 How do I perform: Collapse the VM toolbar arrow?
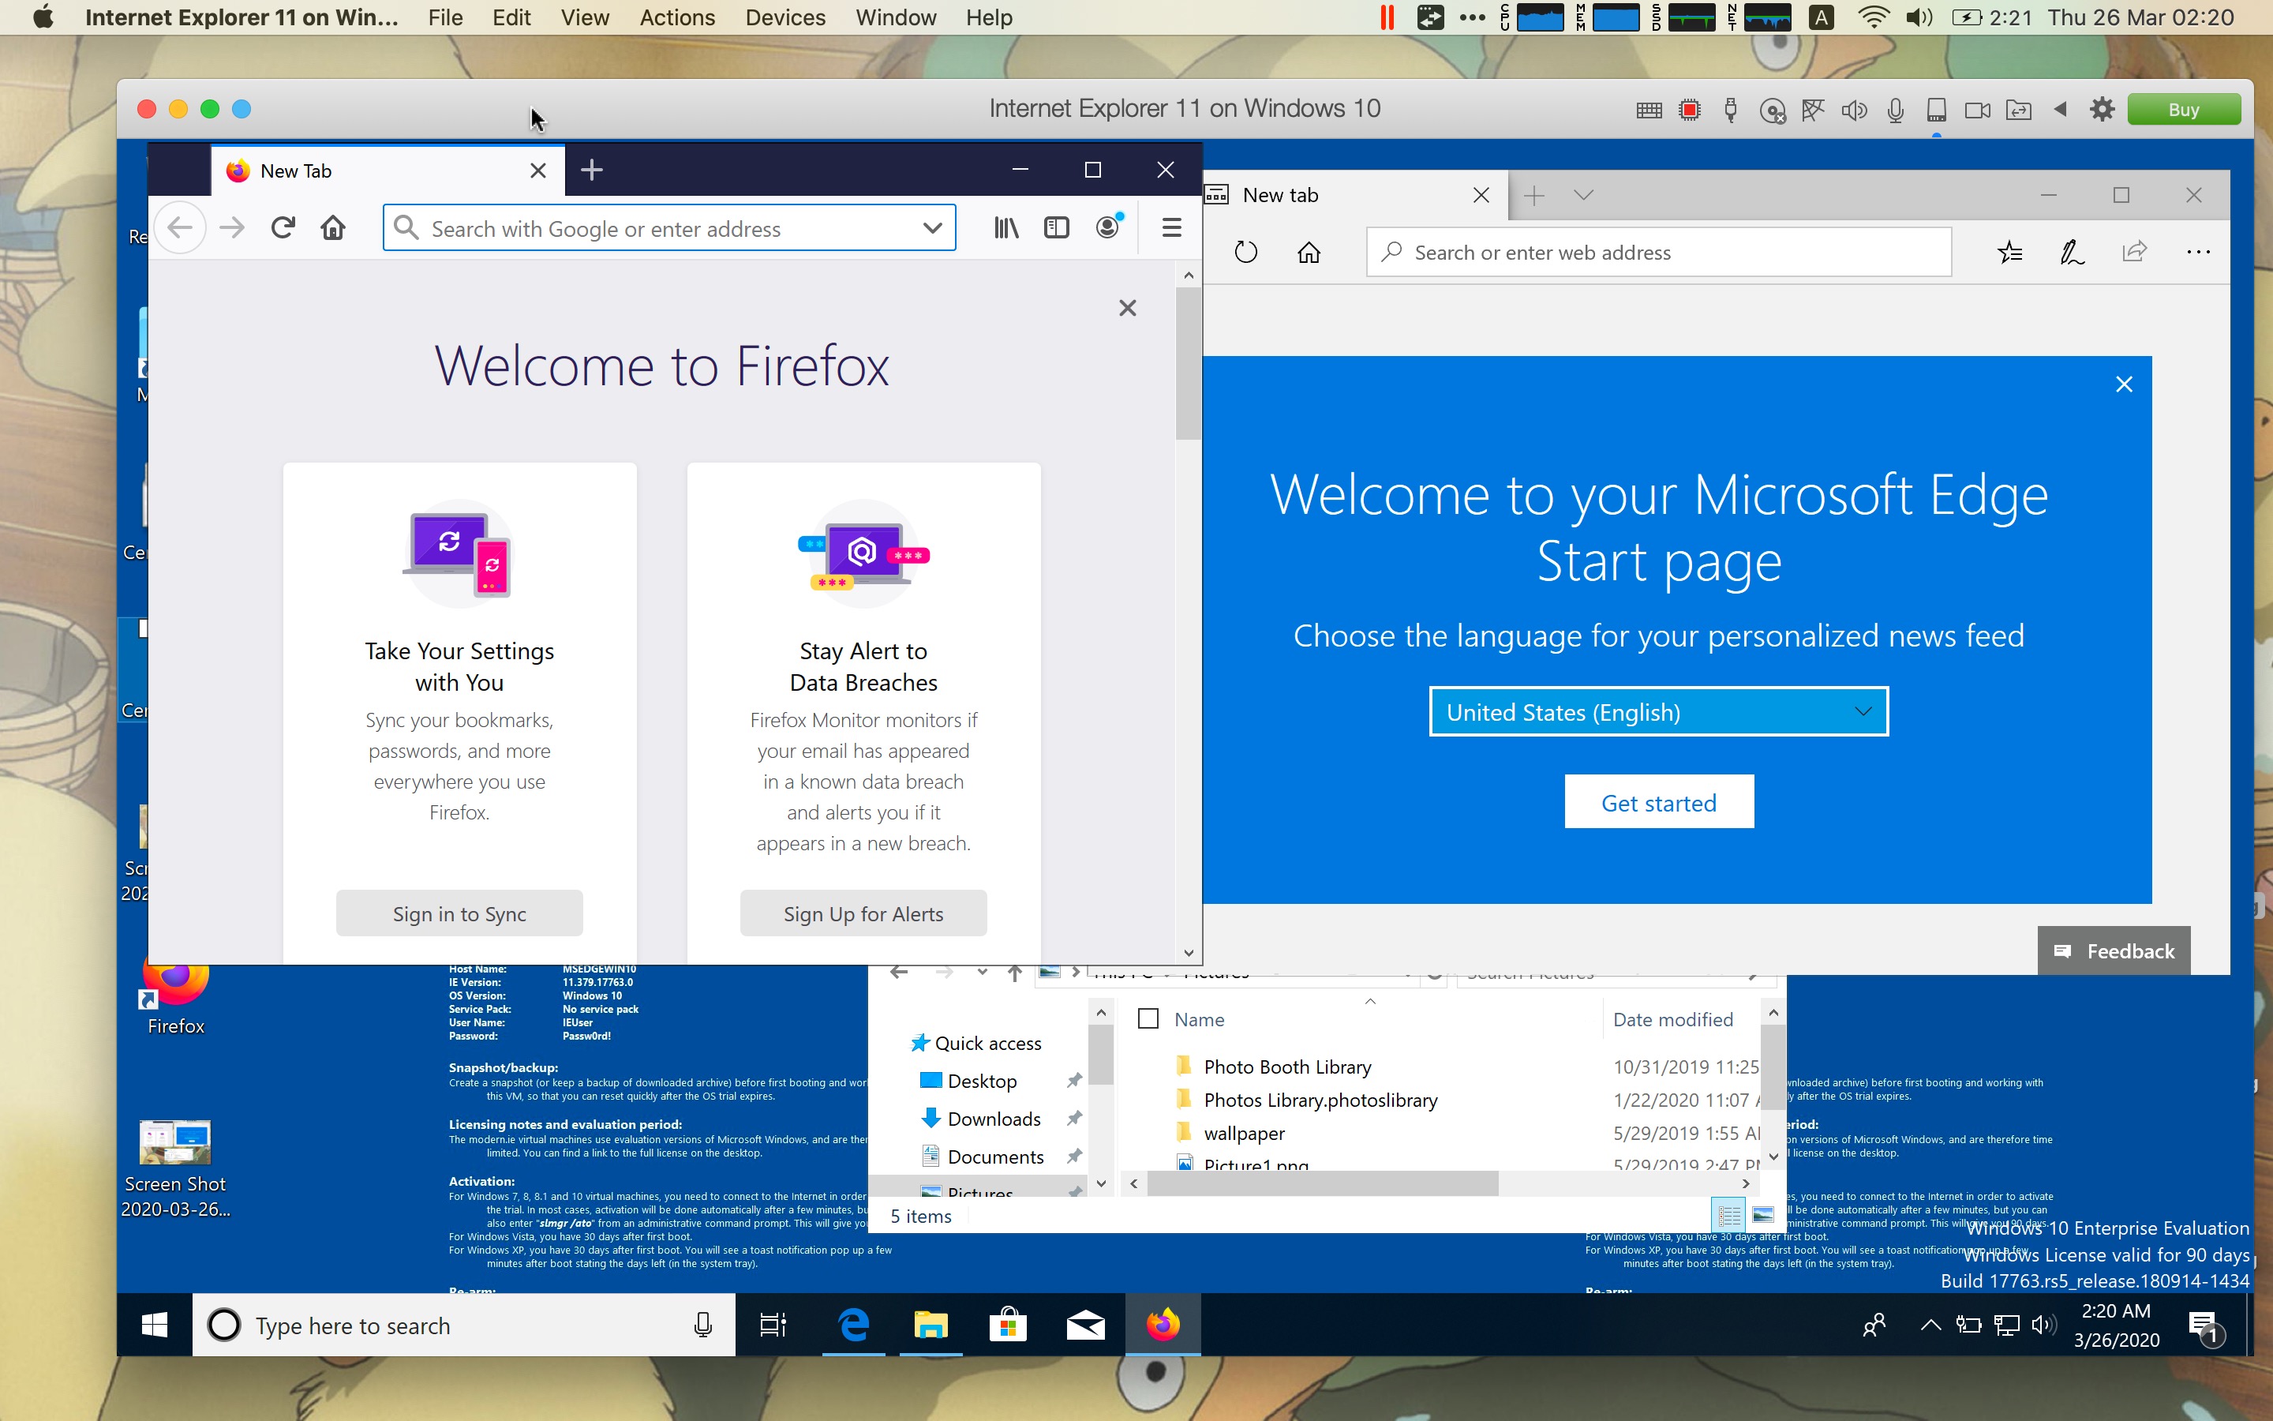(x=2060, y=110)
